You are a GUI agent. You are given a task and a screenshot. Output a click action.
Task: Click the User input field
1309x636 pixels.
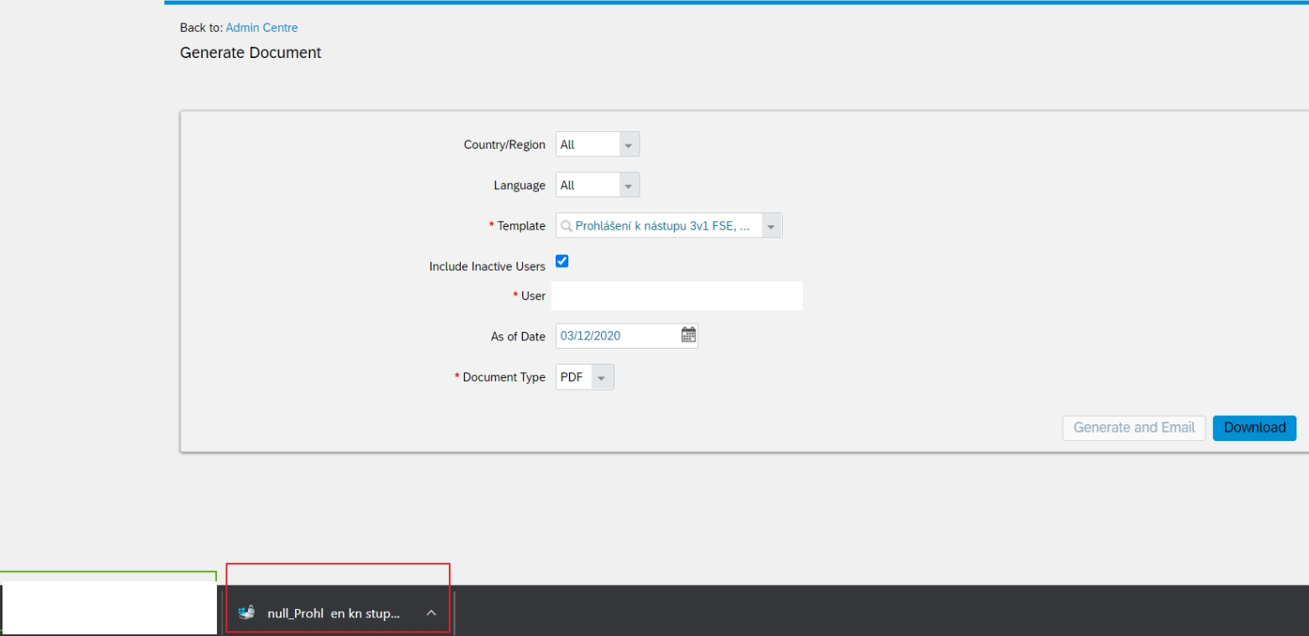tap(677, 296)
